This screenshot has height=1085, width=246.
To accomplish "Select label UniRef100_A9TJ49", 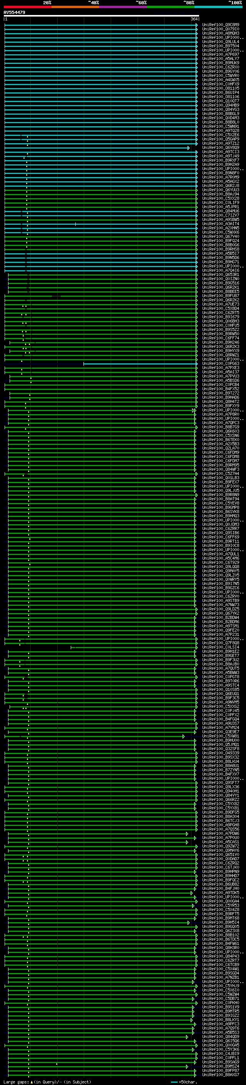I will (221, 156).
